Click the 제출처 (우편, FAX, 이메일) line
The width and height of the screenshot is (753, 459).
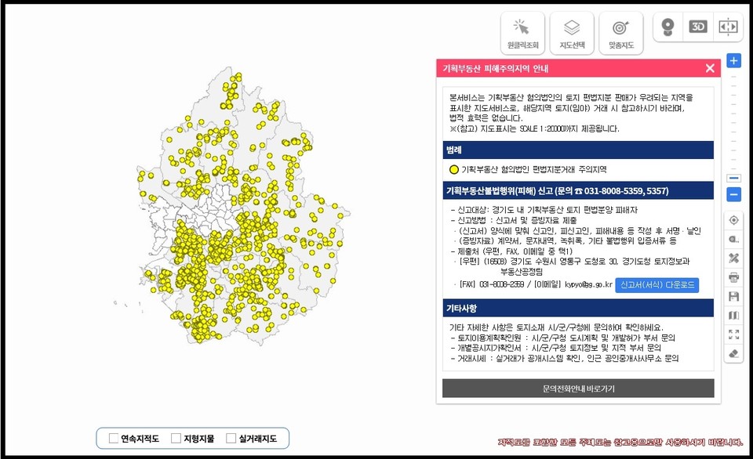(511, 251)
